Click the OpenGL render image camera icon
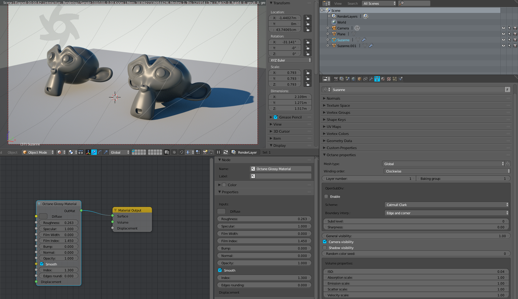The width and height of the screenshot is (518, 299). click(x=205, y=152)
